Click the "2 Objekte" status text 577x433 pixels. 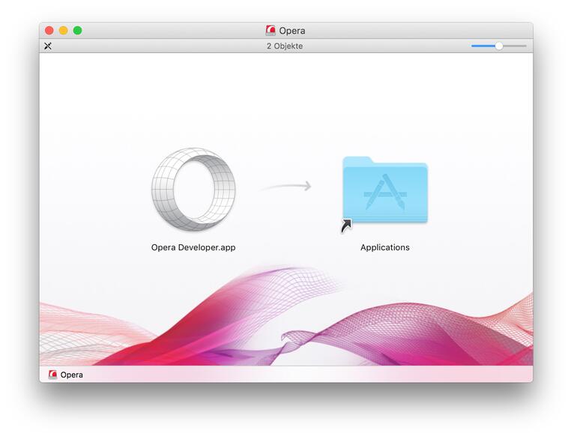(x=285, y=46)
